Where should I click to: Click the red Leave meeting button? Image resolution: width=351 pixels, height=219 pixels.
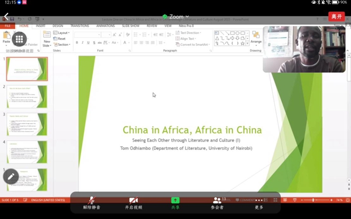coord(336,16)
